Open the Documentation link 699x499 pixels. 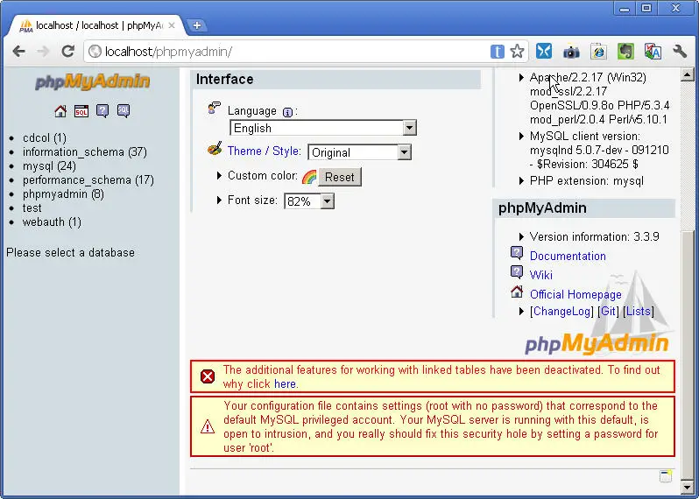568,257
